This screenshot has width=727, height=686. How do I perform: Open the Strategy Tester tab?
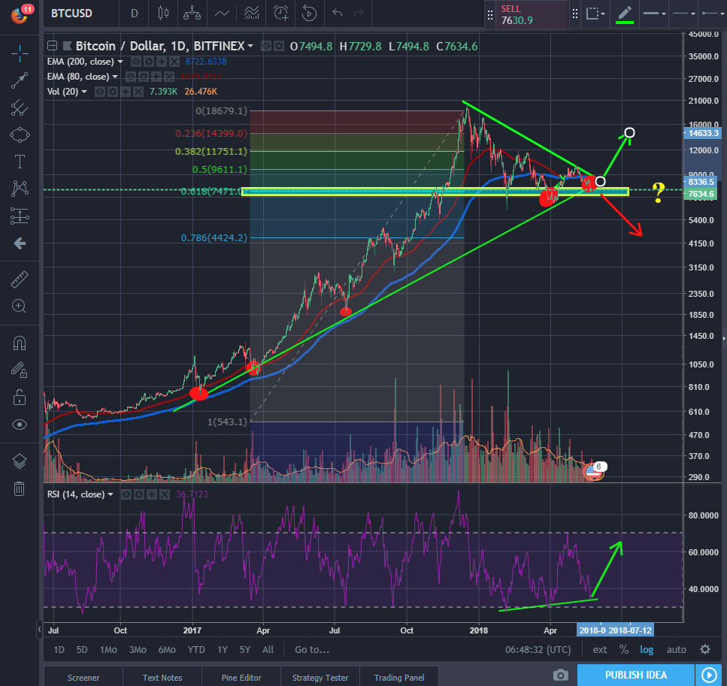coord(320,677)
